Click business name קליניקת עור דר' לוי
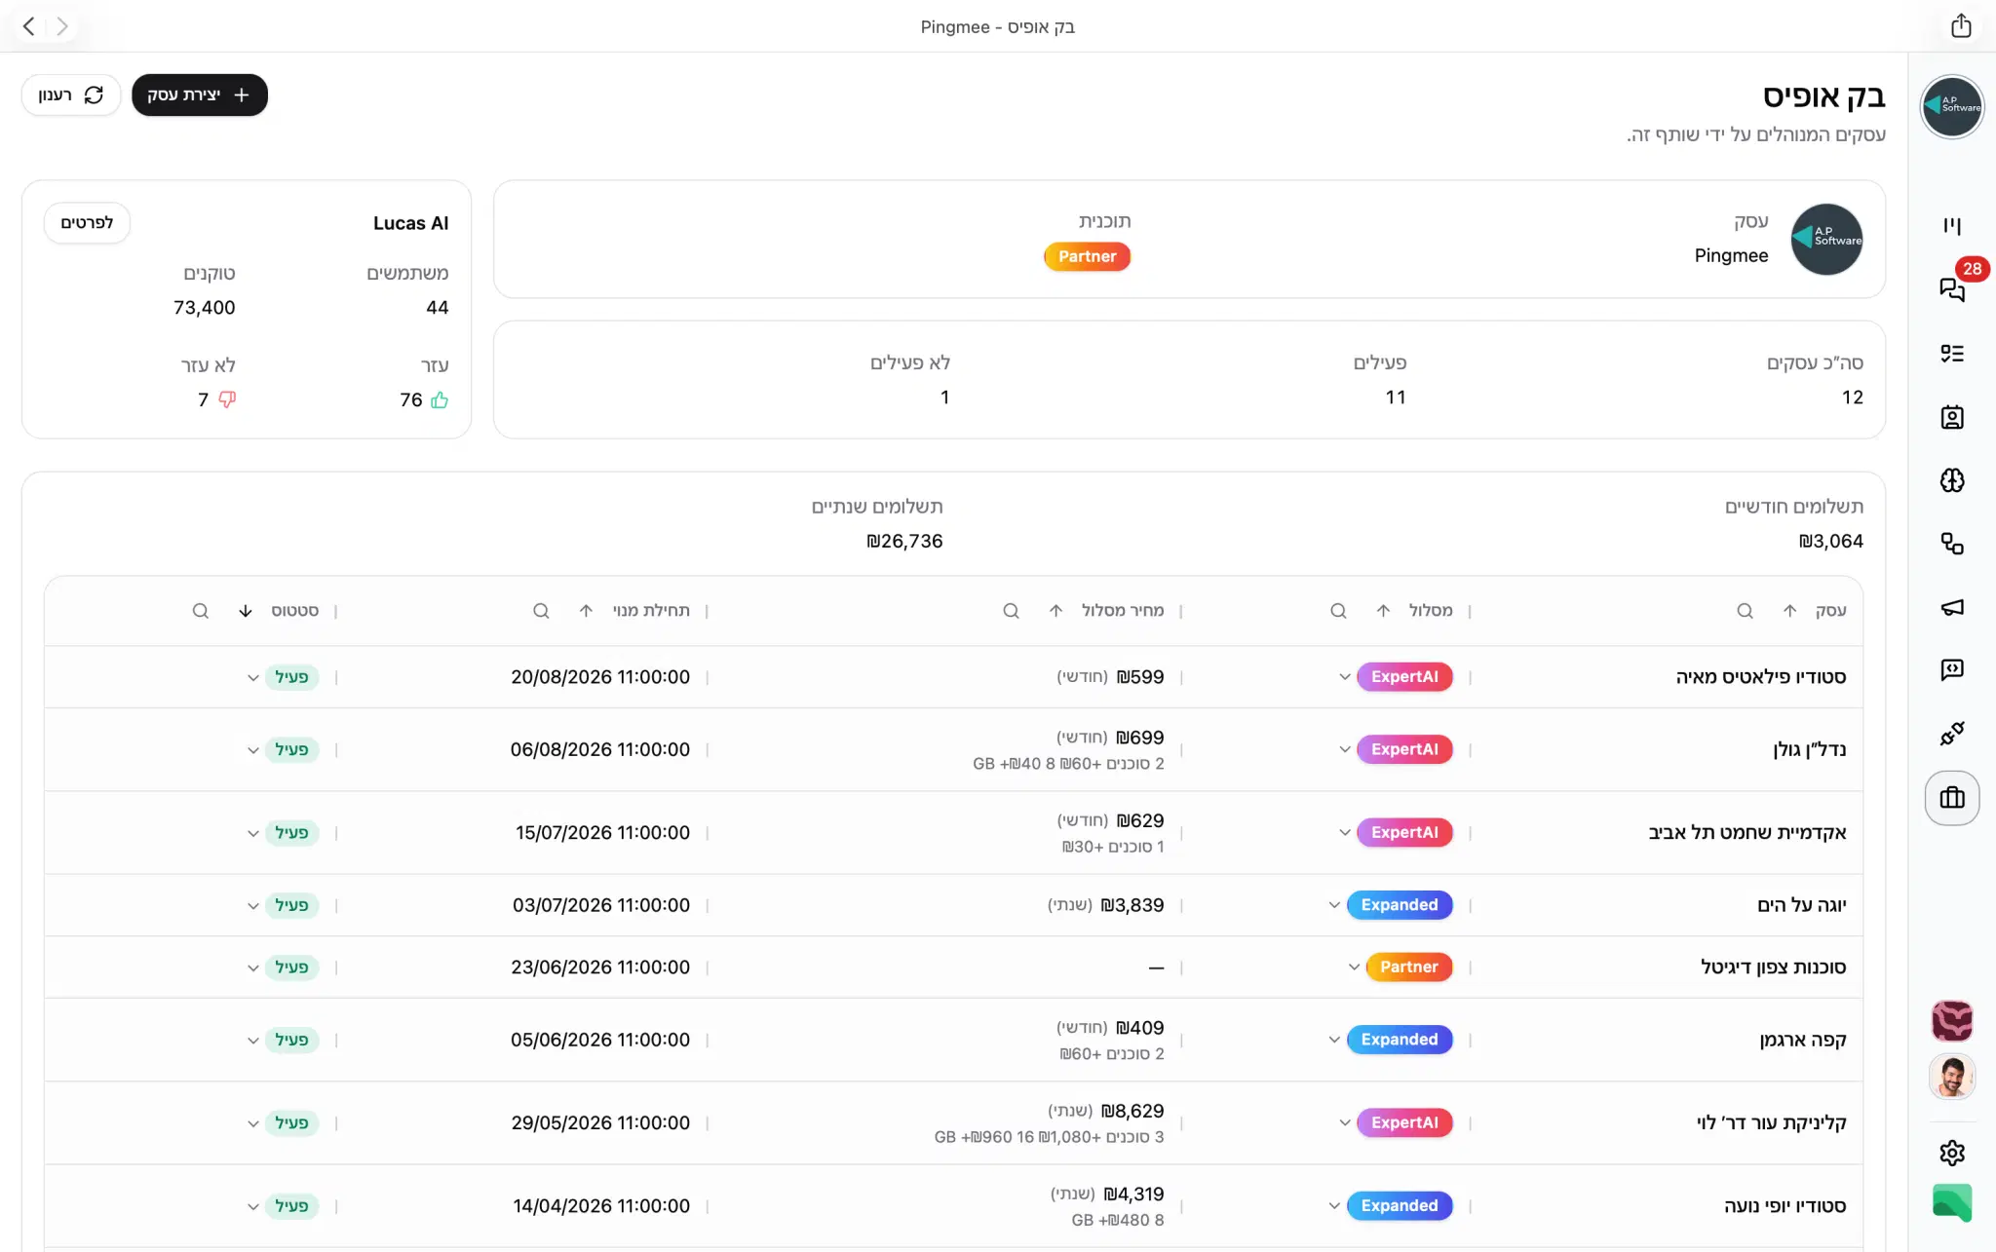The width and height of the screenshot is (1996, 1252). [1772, 1122]
